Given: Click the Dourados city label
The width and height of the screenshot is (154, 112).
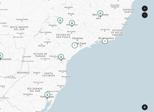Looking at the screenshot, I should (21, 33).
